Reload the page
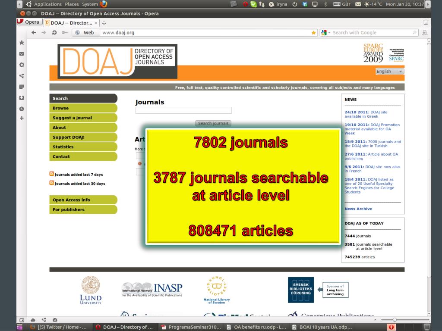The height and width of the screenshot is (331, 442). (x=54, y=33)
